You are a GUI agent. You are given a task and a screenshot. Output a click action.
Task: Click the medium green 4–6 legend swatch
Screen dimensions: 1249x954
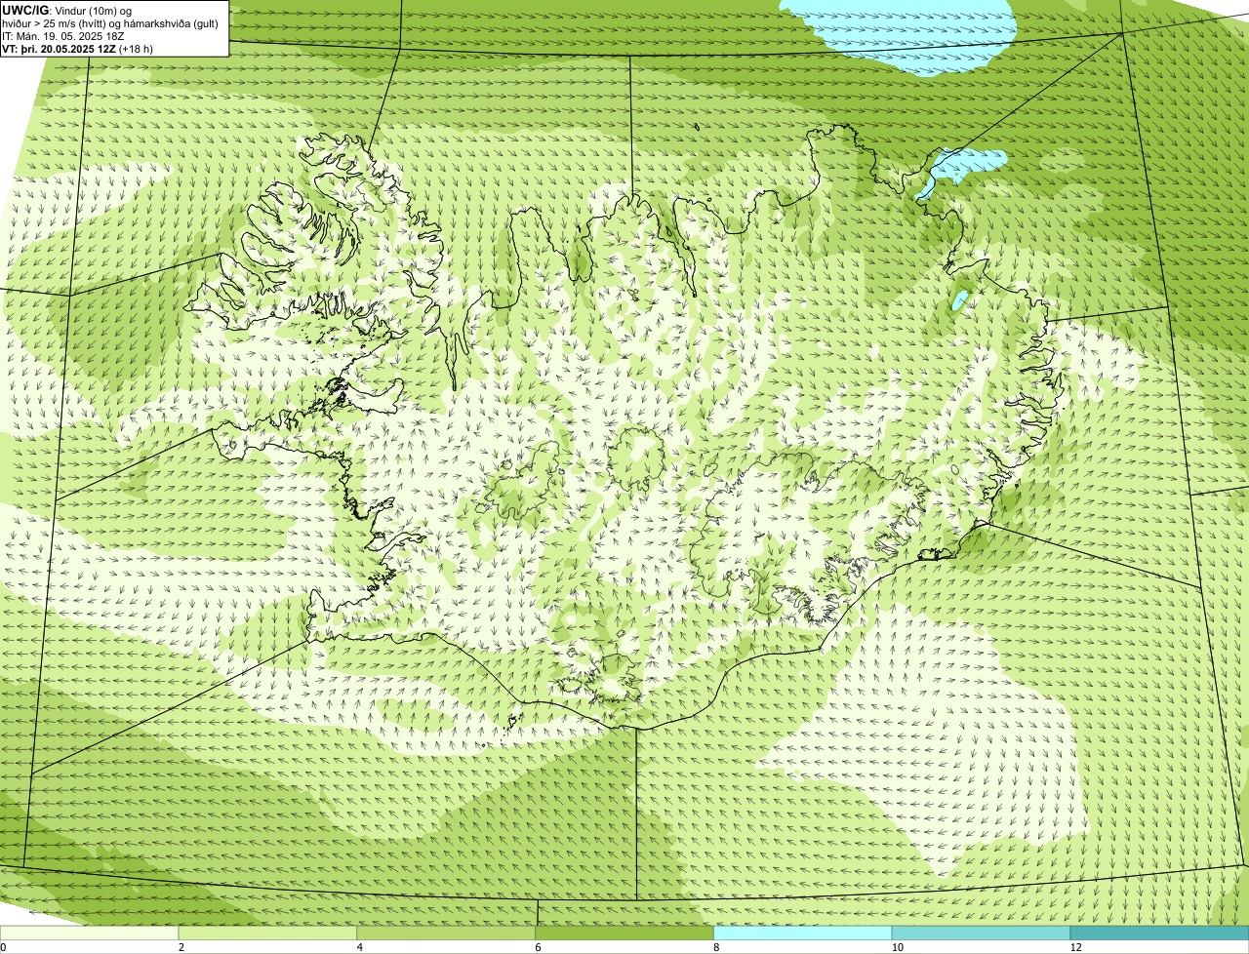447,933
